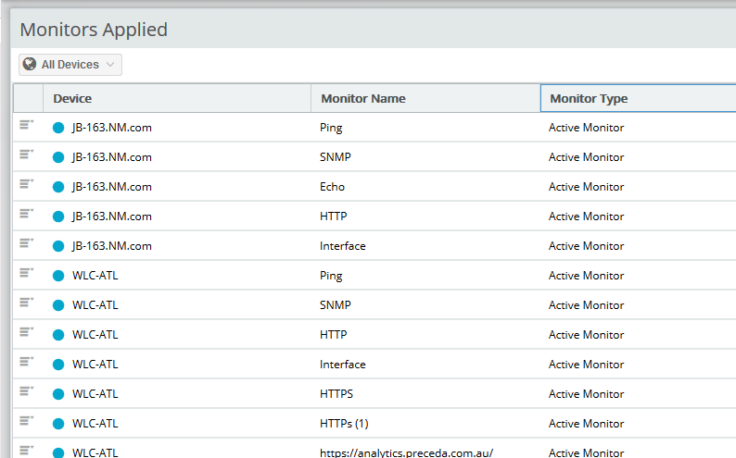
Task: Click Ping monitor name for WLC-ATL
Action: pyautogui.click(x=331, y=277)
